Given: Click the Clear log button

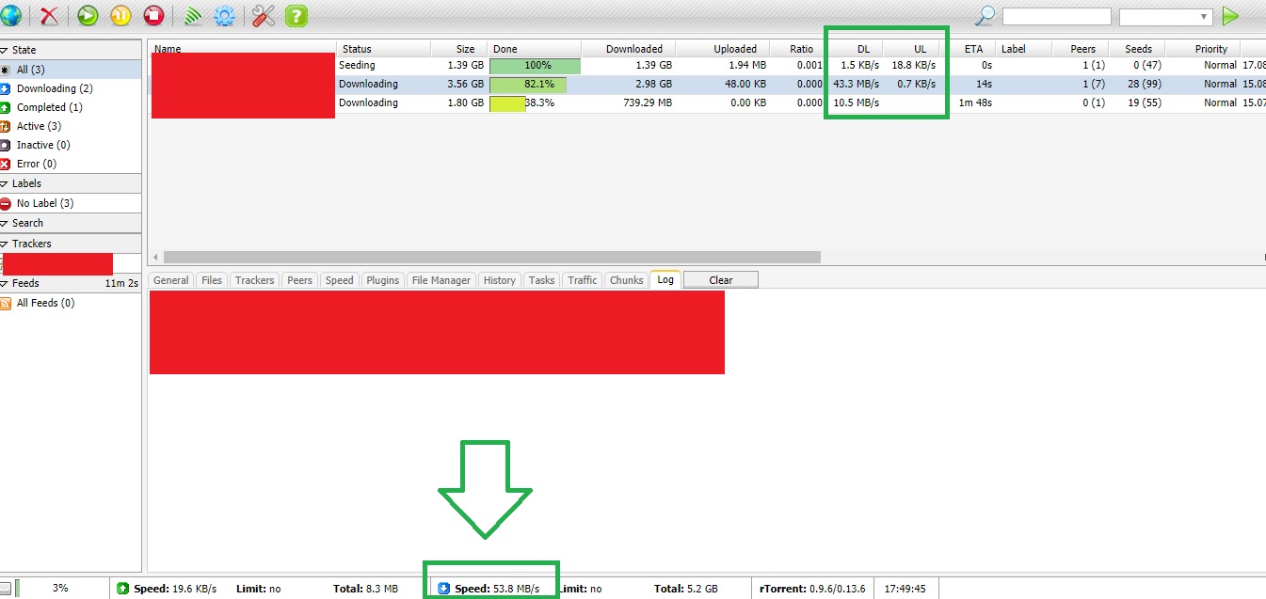Looking at the screenshot, I should [x=721, y=280].
